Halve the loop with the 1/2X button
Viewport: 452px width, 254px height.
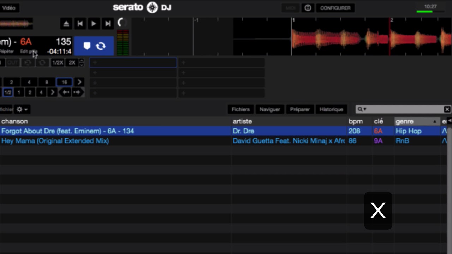[x=57, y=63]
